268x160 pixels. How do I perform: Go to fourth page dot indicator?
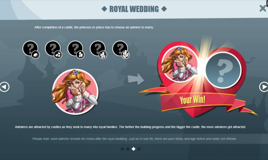[139, 149]
